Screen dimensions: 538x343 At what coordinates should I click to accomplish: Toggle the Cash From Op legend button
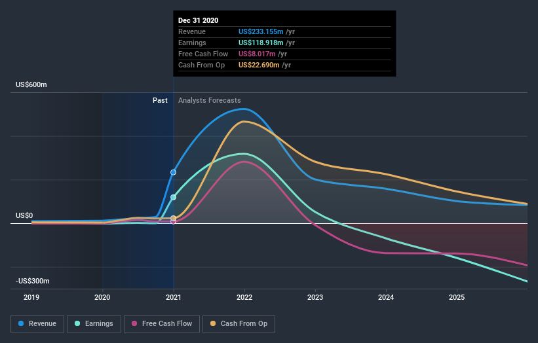(x=239, y=324)
